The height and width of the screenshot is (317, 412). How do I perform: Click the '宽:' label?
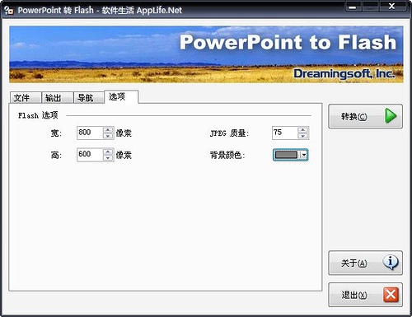point(57,133)
